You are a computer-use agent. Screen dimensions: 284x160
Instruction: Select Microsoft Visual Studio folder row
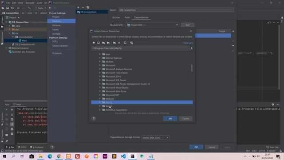coord(142,88)
